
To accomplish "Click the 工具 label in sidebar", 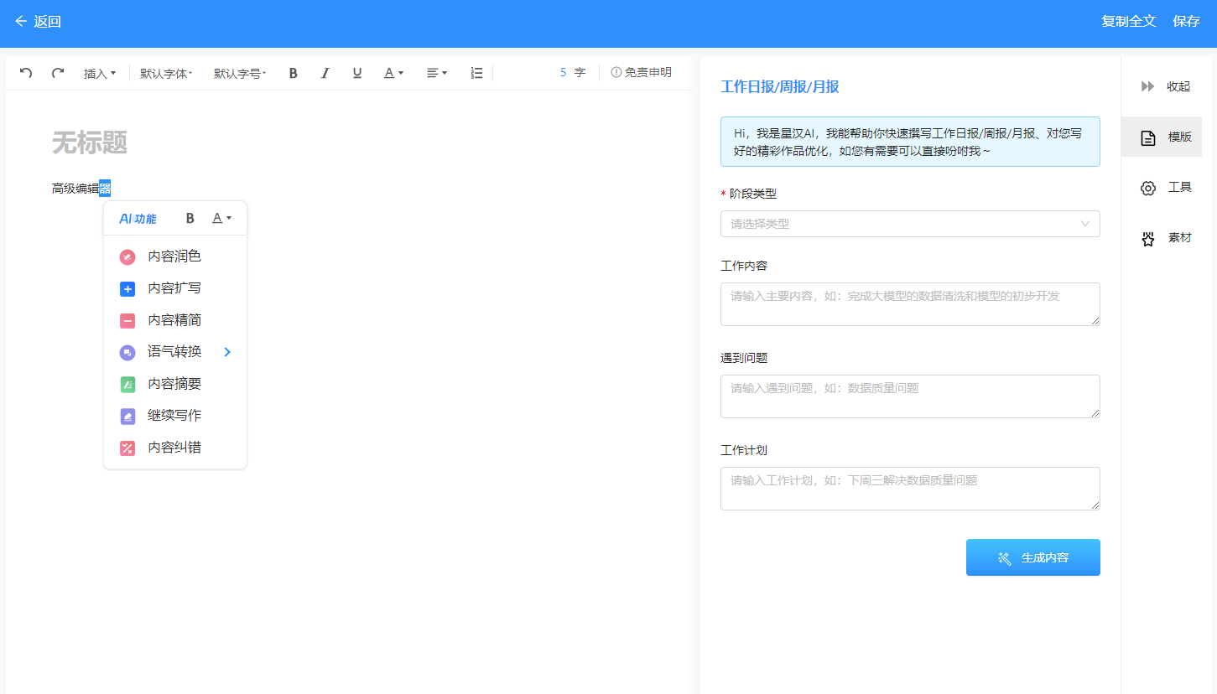I will (x=1180, y=187).
